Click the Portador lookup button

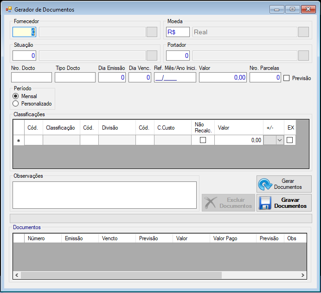point(303,56)
